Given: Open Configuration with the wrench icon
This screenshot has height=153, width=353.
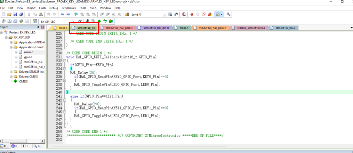Looking at the screenshot, I should pos(228,14).
